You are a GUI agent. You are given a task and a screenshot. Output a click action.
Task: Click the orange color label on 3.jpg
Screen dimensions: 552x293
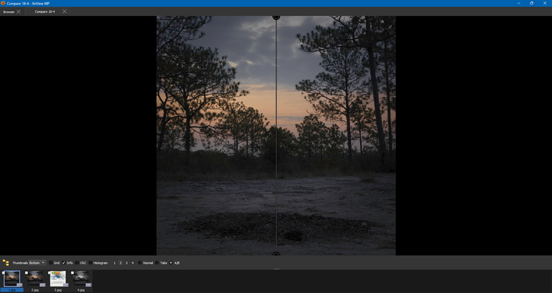click(57, 273)
